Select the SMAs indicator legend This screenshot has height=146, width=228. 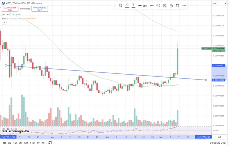click(x=5, y=18)
